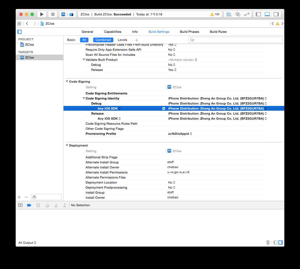Go forward in editor history
Screen dimensions: 300x269
coord(35,24)
